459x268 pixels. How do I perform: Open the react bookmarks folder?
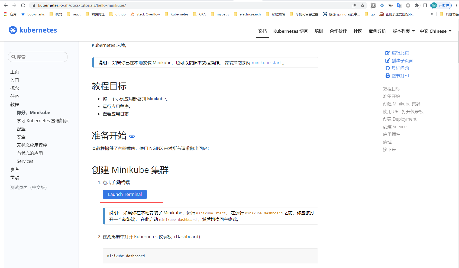[74, 14]
